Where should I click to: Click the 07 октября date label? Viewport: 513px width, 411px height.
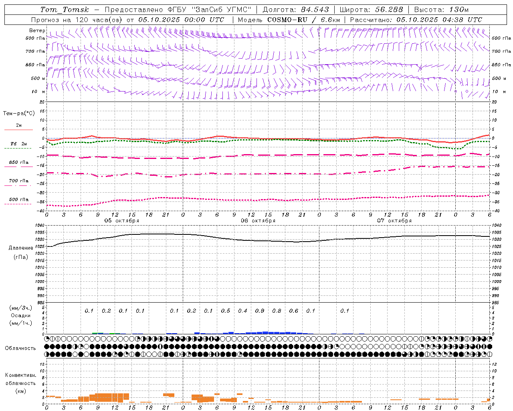coord(394,220)
